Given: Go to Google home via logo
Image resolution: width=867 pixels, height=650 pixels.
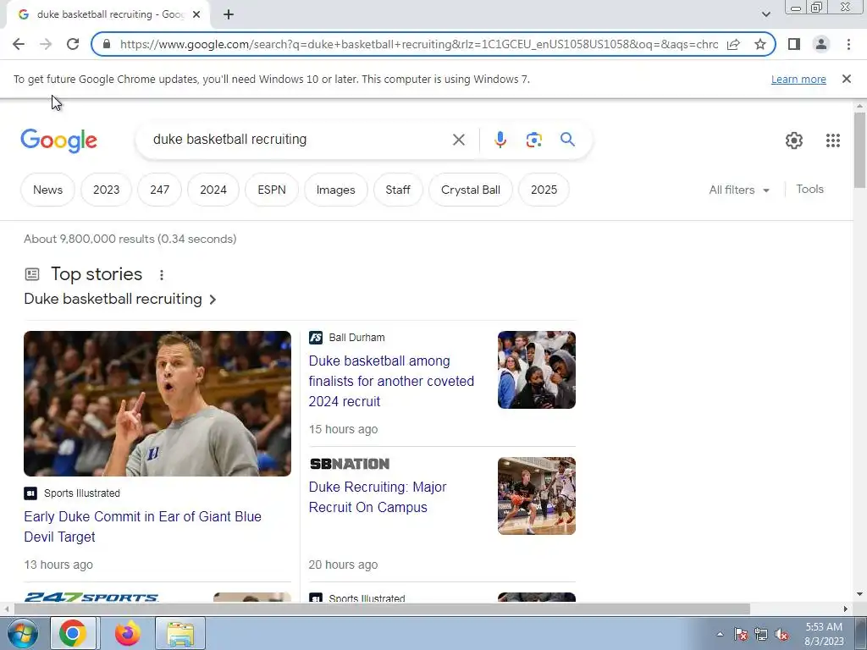Looking at the screenshot, I should pos(58,140).
